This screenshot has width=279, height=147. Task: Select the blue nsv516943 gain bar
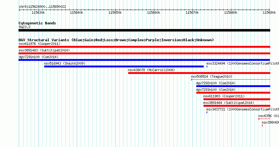(x=124, y=66)
